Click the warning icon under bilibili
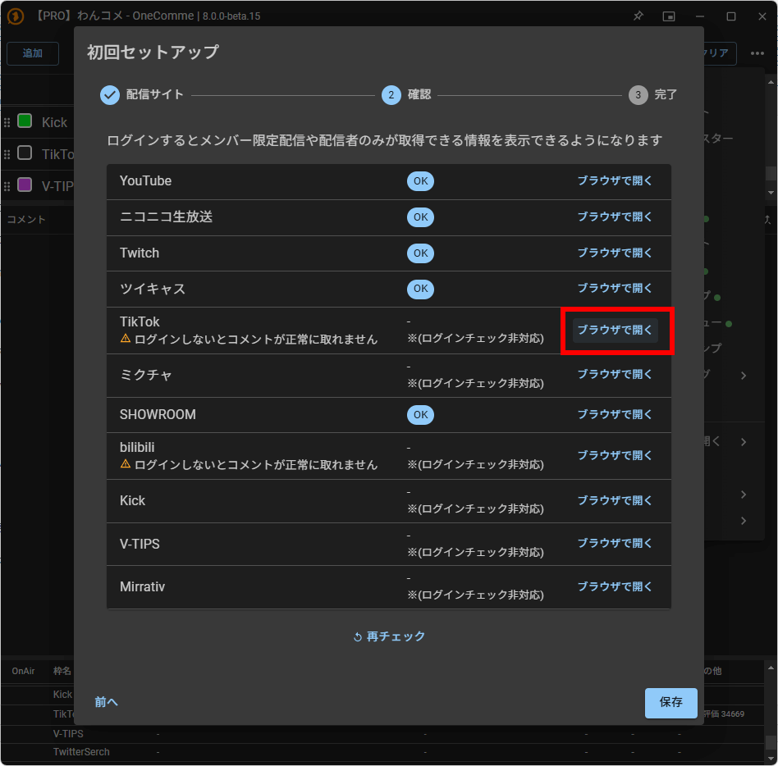The image size is (778, 766). (126, 463)
